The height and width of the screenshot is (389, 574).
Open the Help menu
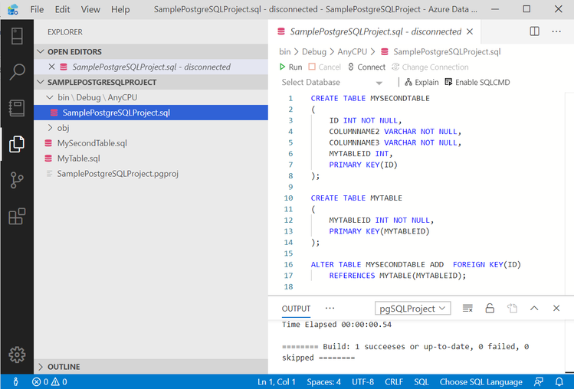point(120,9)
